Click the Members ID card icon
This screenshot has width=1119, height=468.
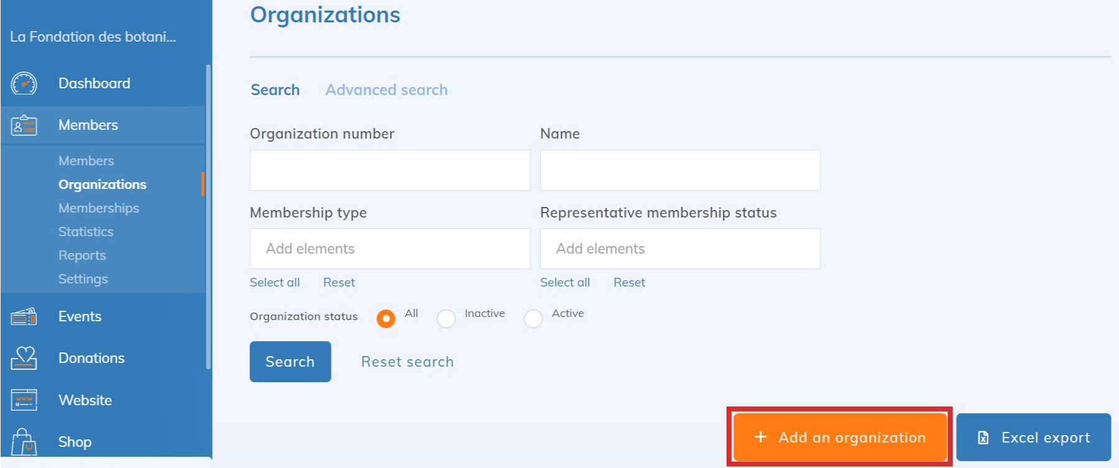[x=24, y=126]
